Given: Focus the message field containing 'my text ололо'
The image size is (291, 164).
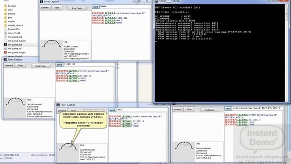Looking at the screenshot, I should tap(258, 108).
